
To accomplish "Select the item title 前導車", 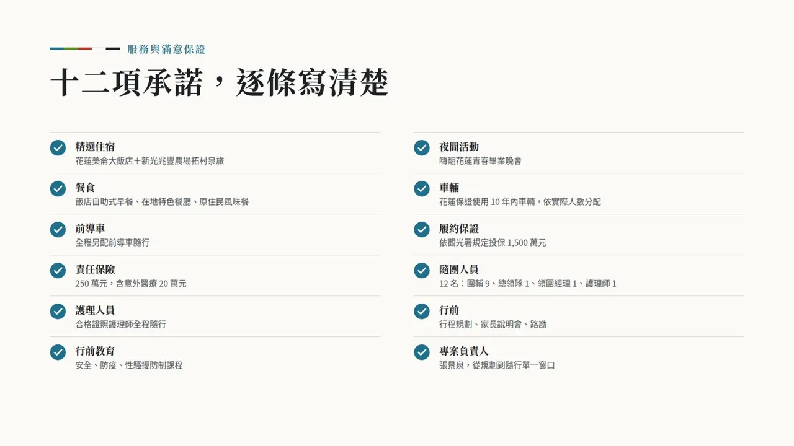I will (90, 229).
